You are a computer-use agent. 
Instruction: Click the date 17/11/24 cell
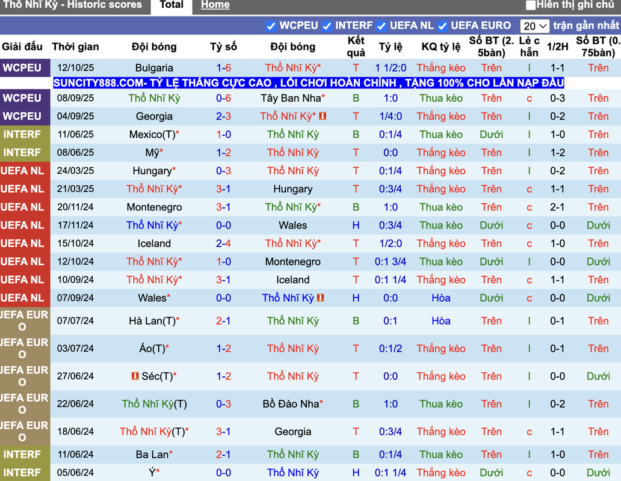[75, 225]
